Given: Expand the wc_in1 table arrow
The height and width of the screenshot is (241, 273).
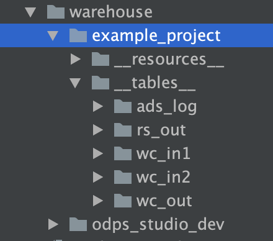Looking at the screenshot, I should coord(98,154).
